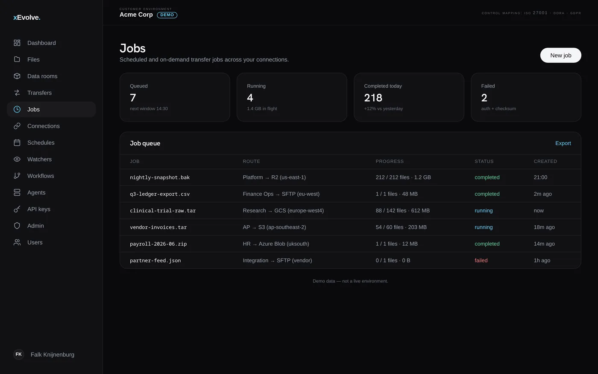This screenshot has height=374, width=598.
Task: Go to the Admin section
Action: point(51,226)
